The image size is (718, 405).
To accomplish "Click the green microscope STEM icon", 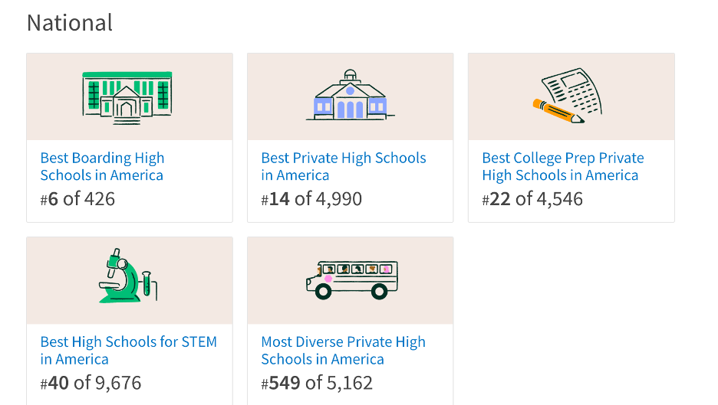I will coord(128,276).
